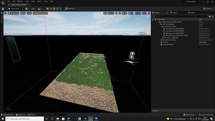
Task: Click the Scalability: Cinematic warning button
Action: coord(40,13)
